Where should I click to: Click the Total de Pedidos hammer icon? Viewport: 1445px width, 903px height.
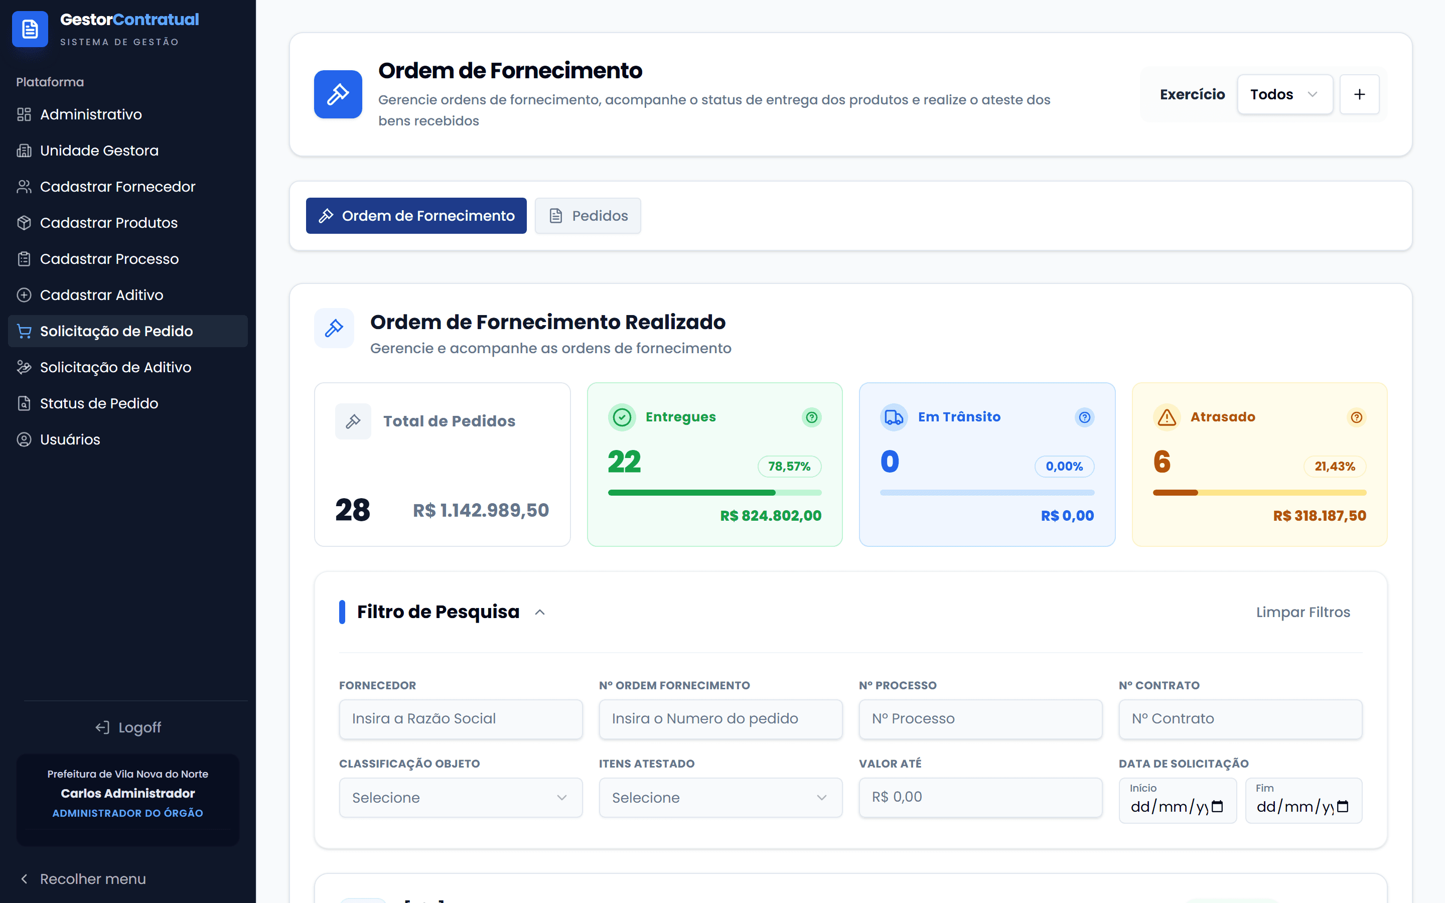353,421
